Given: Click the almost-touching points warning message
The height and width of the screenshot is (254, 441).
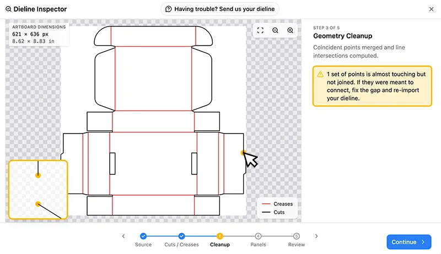Looking at the screenshot, I should 372,86.
